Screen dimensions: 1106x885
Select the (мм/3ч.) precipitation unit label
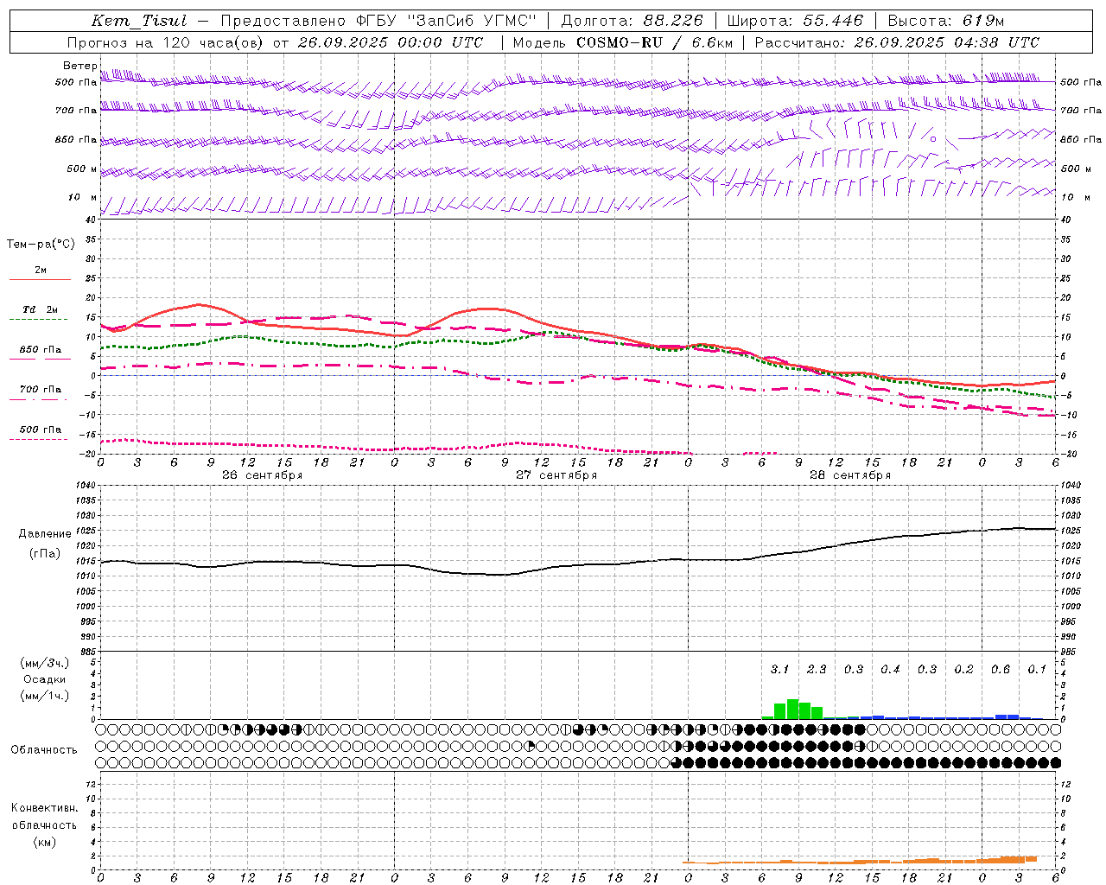[x=45, y=663]
